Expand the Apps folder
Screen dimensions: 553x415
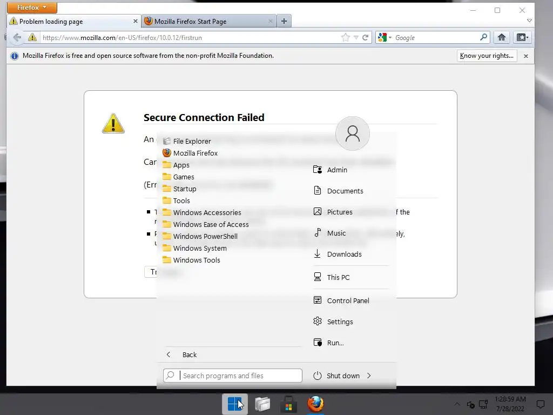click(176, 165)
